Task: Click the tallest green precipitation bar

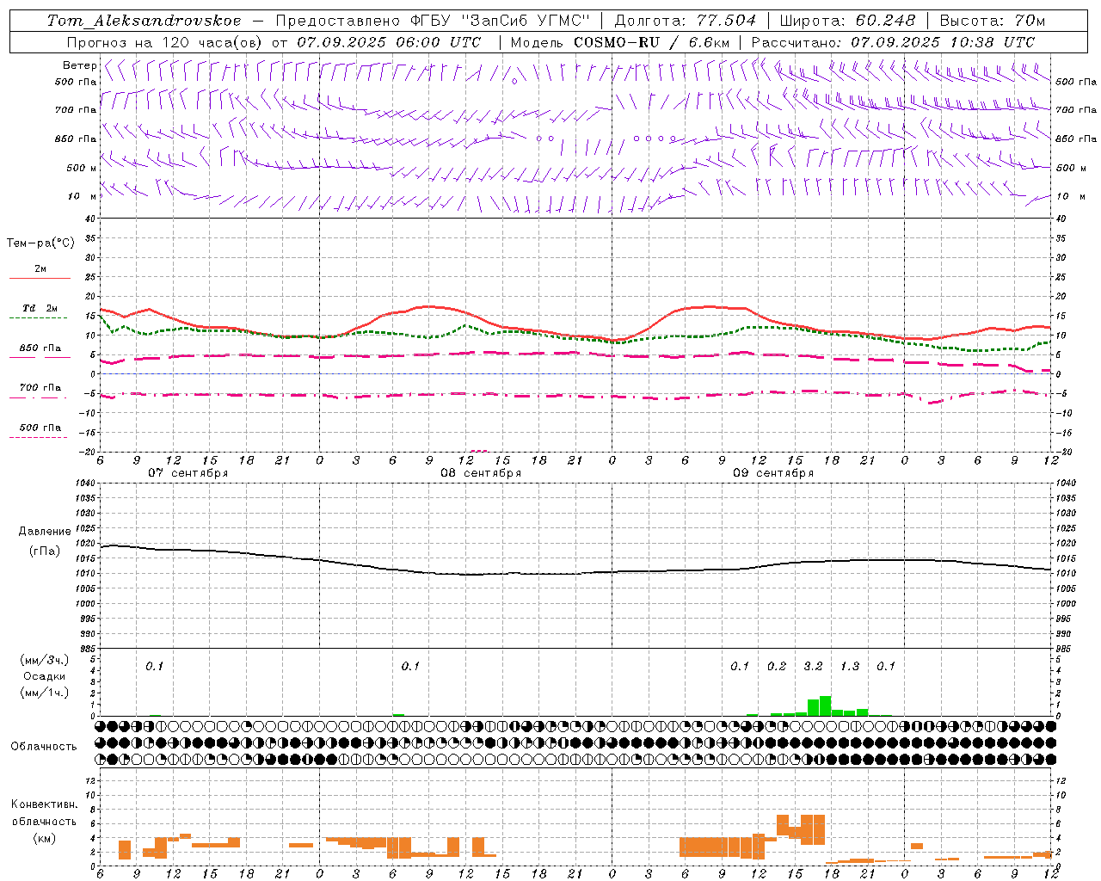Action: pos(825,705)
